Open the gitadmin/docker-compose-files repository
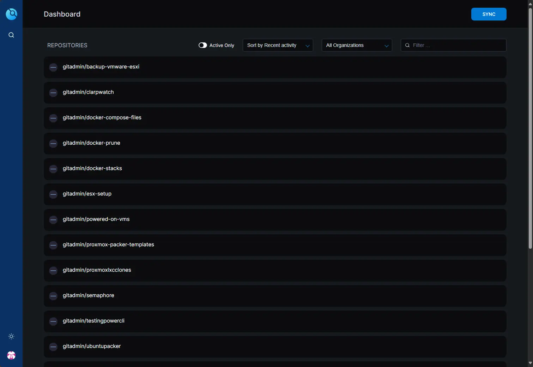This screenshot has width=533, height=367. [x=102, y=118]
